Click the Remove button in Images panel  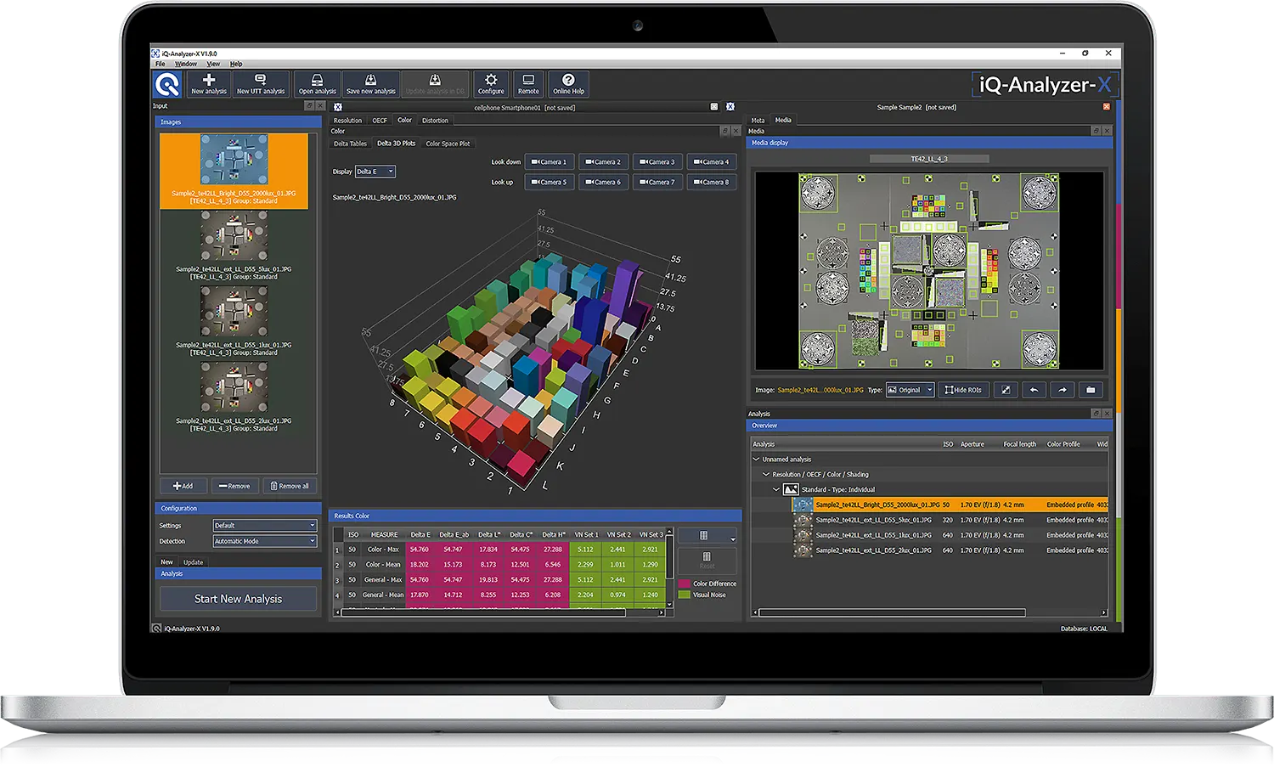click(234, 486)
